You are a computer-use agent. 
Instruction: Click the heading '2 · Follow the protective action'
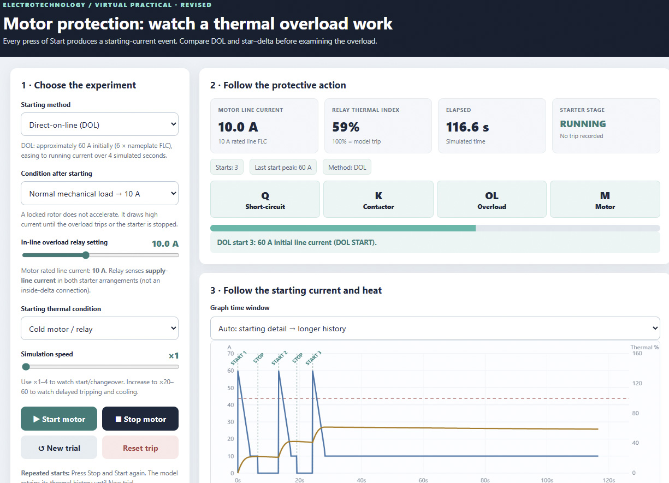(x=279, y=85)
